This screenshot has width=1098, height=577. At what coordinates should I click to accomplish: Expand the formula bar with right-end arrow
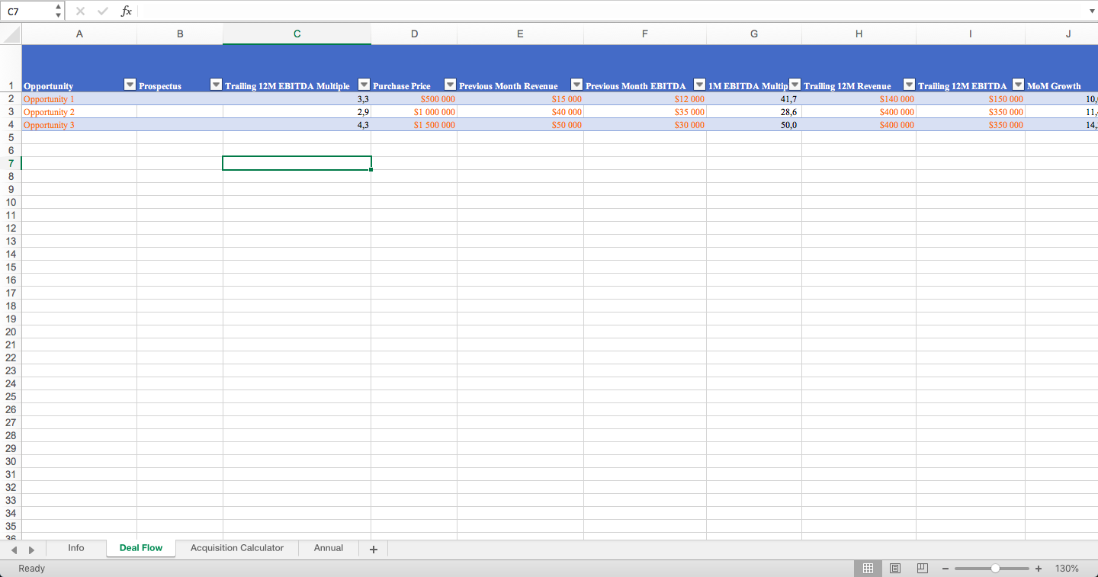coord(1091,11)
